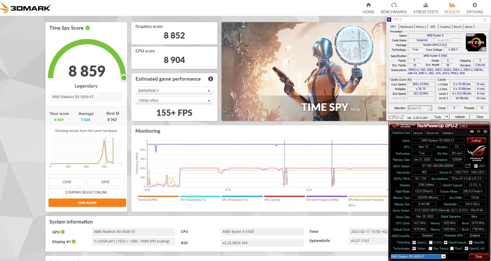
Task: Click the Estimated game performance info icon
Action: pyautogui.click(x=211, y=79)
